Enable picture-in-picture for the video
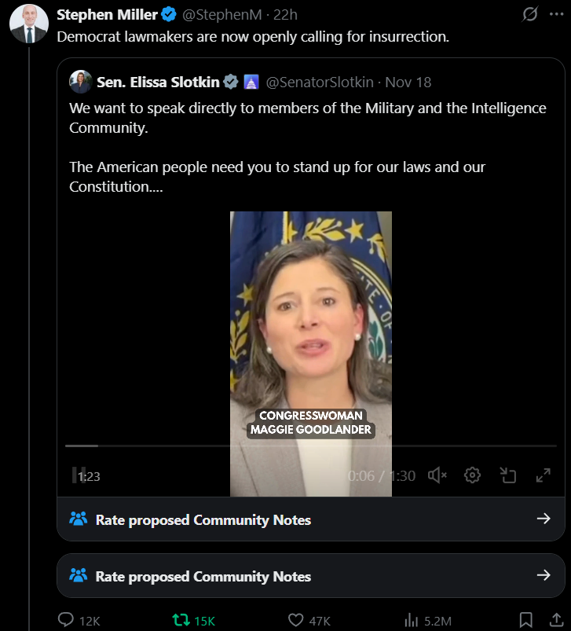 pyautogui.click(x=507, y=475)
